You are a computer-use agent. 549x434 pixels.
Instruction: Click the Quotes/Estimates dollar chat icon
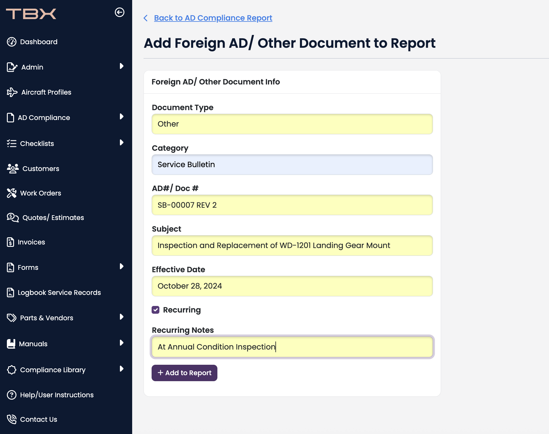(x=13, y=218)
